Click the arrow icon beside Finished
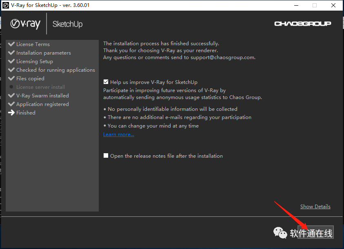The width and height of the screenshot is (344, 249). coord(11,112)
